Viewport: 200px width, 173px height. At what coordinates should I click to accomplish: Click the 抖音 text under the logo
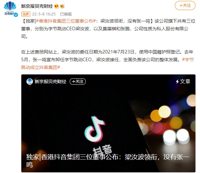(x=102, y=149)
